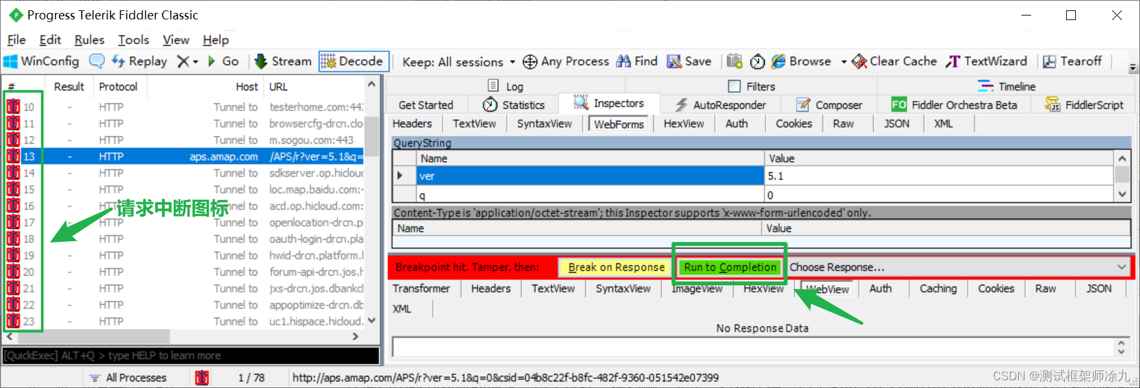Open the Browse dropdown arrow
Image resolution: width=1140 pixels, height=388 pixels.
[844, 62]
